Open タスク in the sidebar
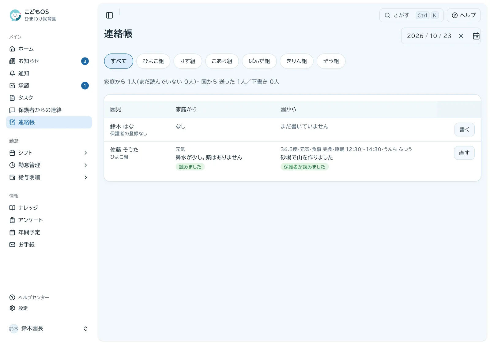Screen dimensions: 490x344 tap(49, 98)
